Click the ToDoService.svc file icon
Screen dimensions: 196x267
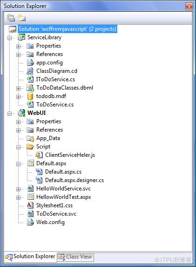coord(30,214)
